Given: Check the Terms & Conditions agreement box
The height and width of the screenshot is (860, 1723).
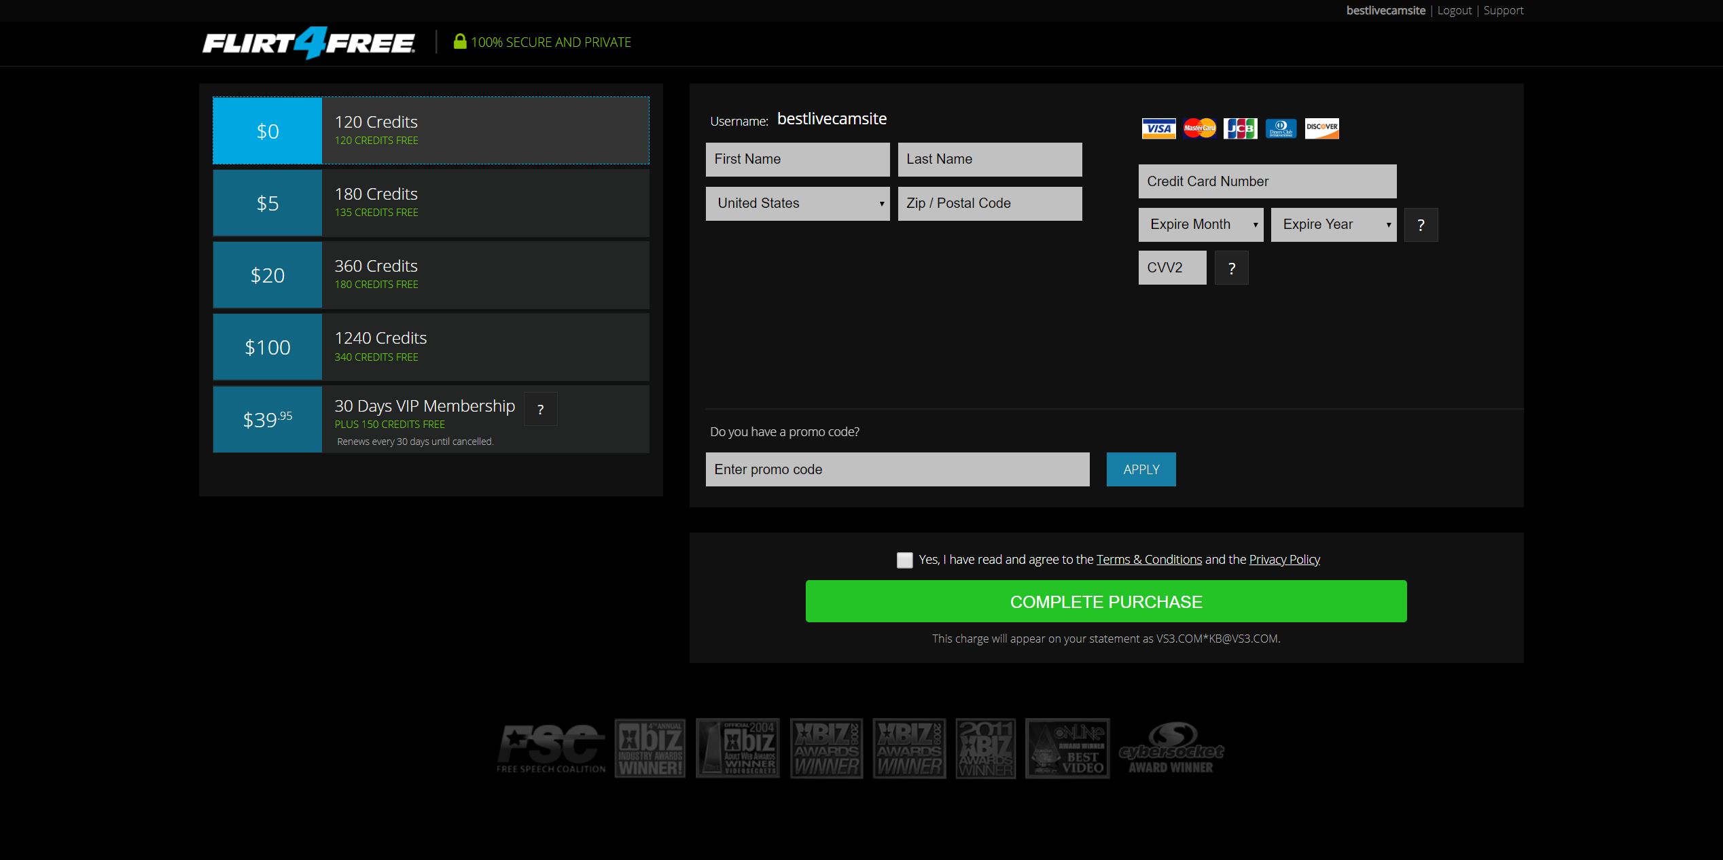Looking at the screenshot, I should point(904,560).
